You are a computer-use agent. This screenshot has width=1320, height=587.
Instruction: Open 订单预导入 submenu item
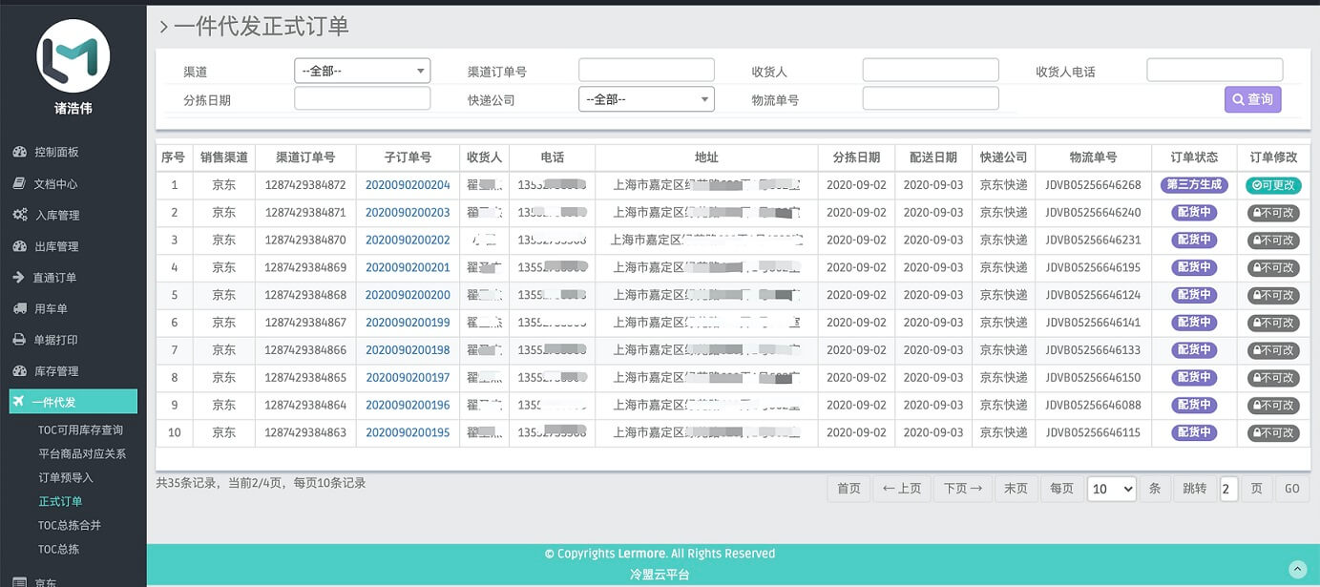pyautogui.click(x=66, y=477)
